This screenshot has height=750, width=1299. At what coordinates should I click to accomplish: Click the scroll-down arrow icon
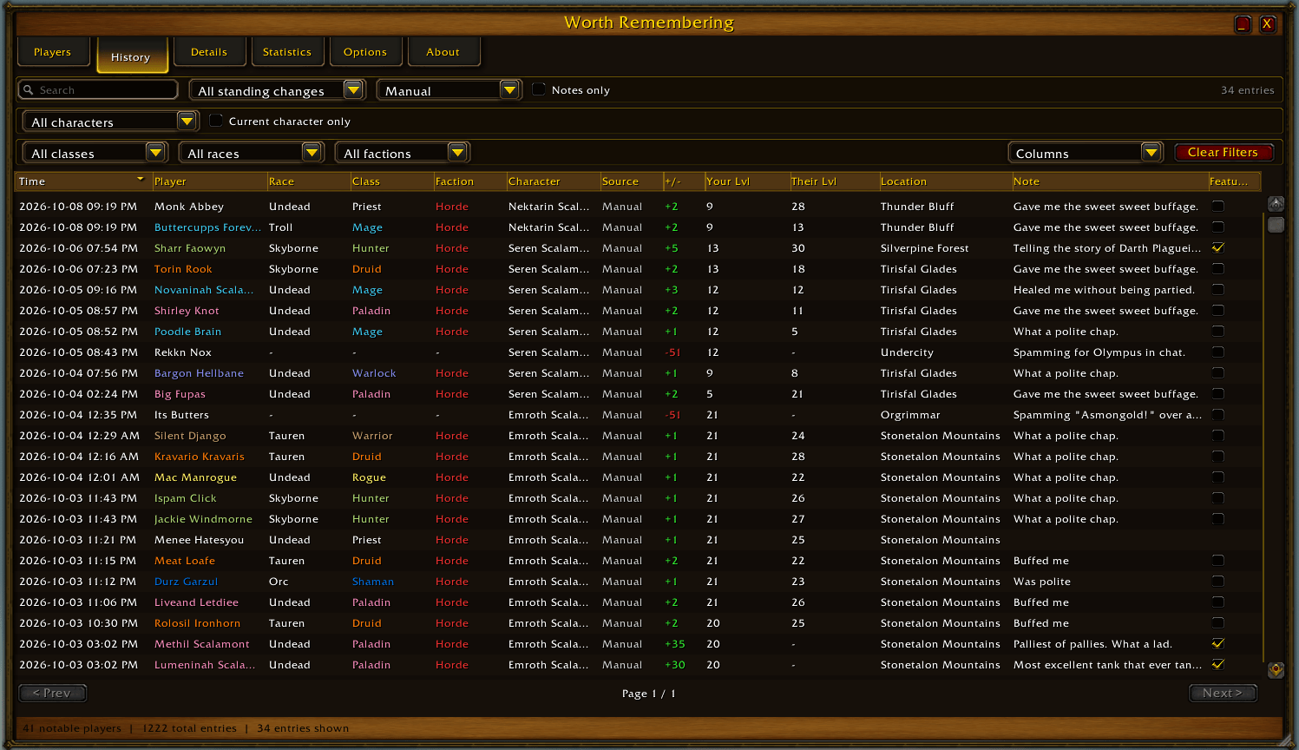(x=1276, y=670)
